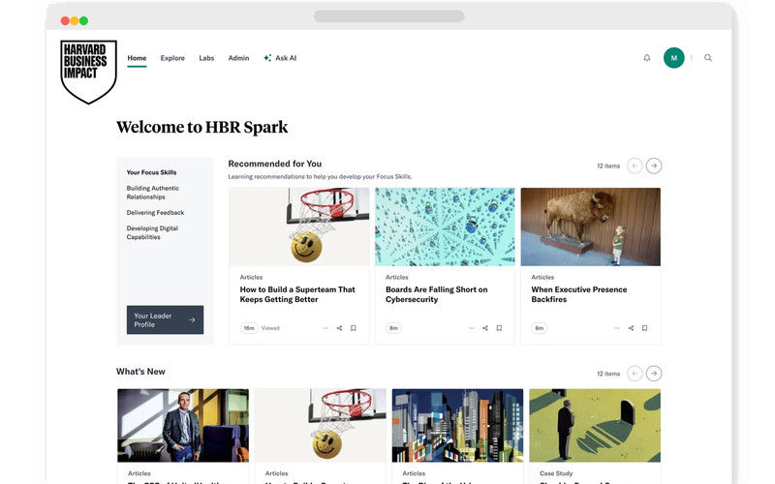Click the 12 items count in What's New
Viewport: 775px width, 484px height.
(608, 374)
